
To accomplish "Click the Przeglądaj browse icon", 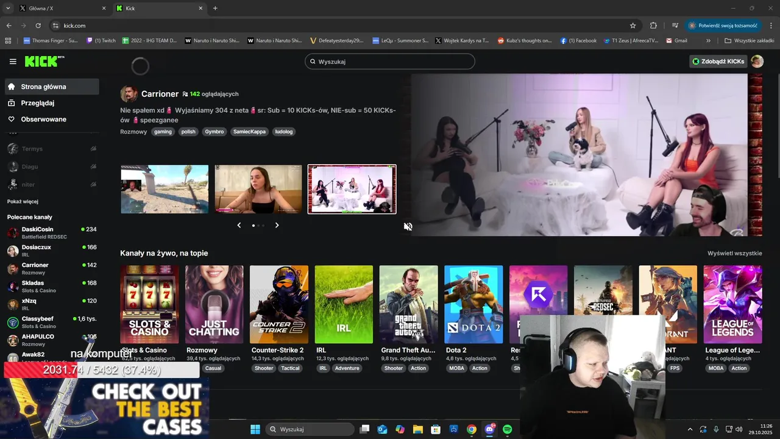I will pyautogui.click(x=12, y=103).
